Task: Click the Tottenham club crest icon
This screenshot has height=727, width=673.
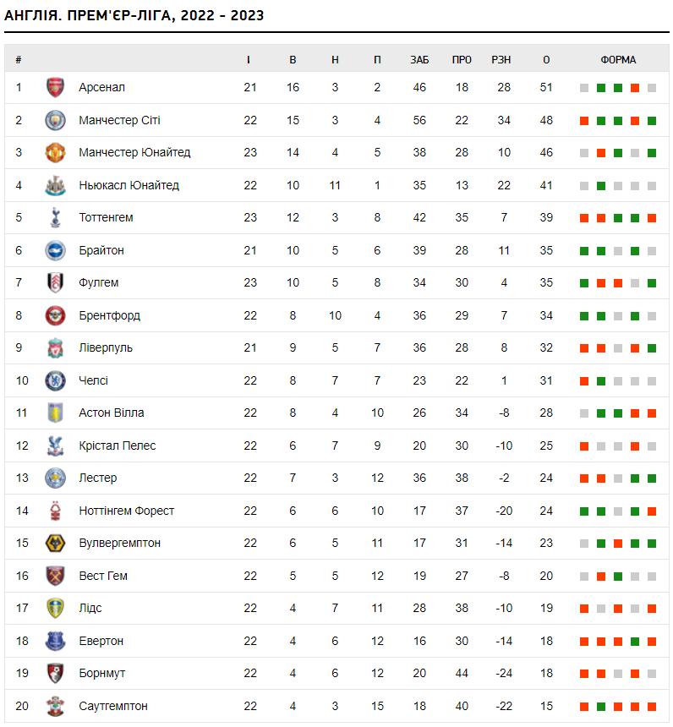Action: (x=55, y=217)
